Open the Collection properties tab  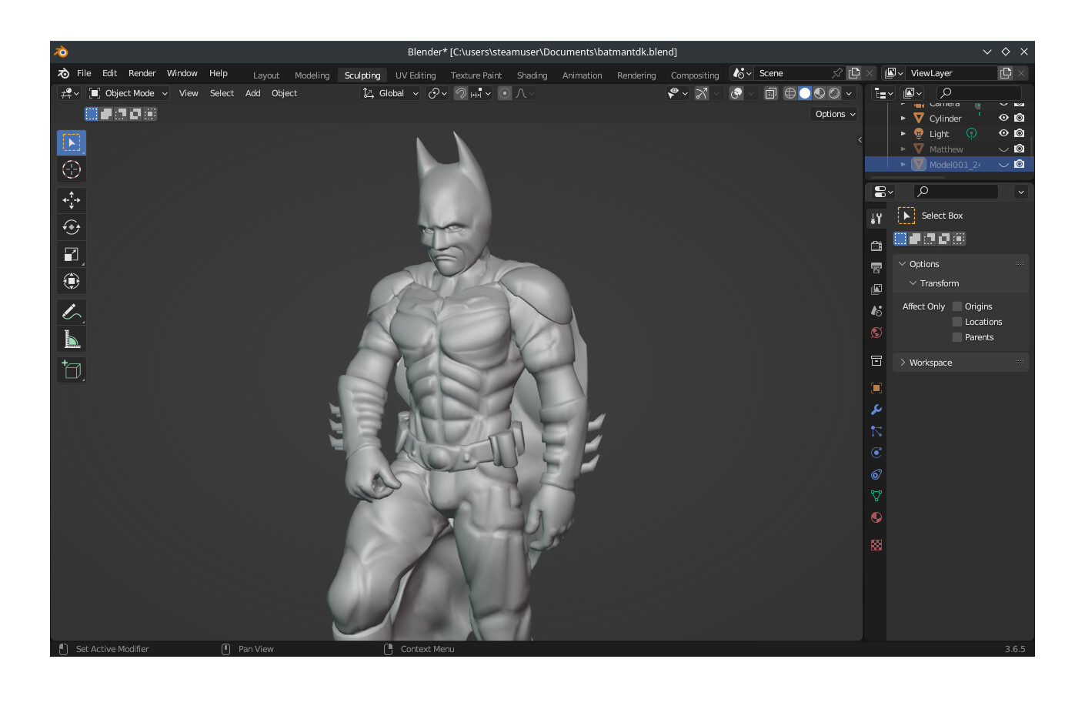click(x=876, y=360)
